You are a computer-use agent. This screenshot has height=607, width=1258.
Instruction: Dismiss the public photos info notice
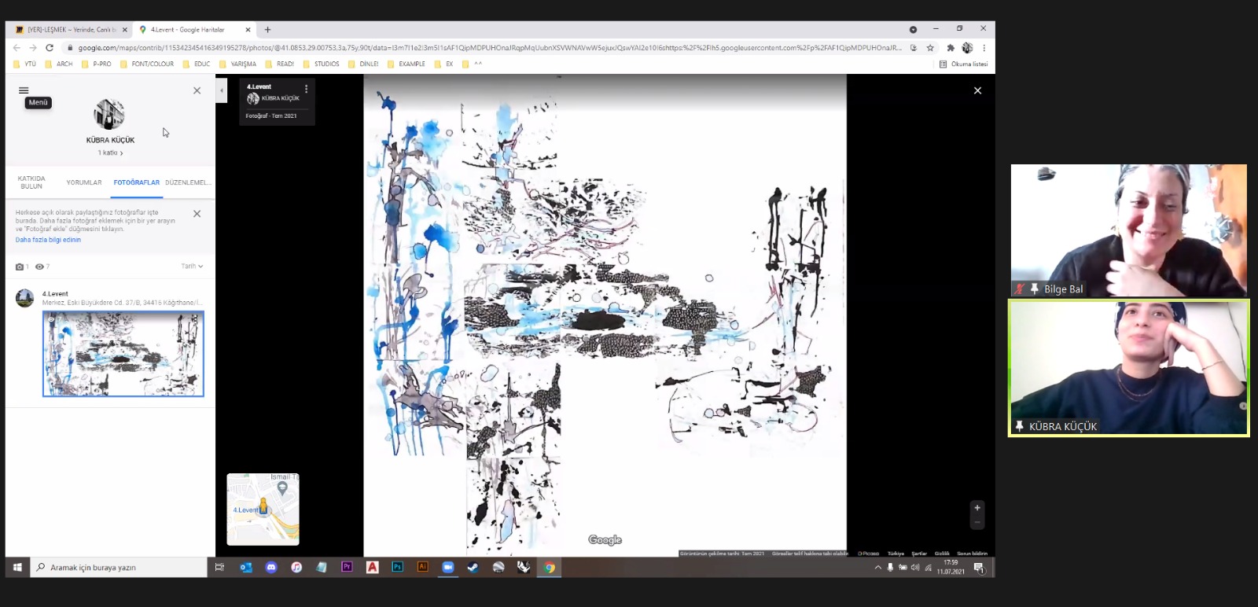pyautogui.click(x=197, y=214)
